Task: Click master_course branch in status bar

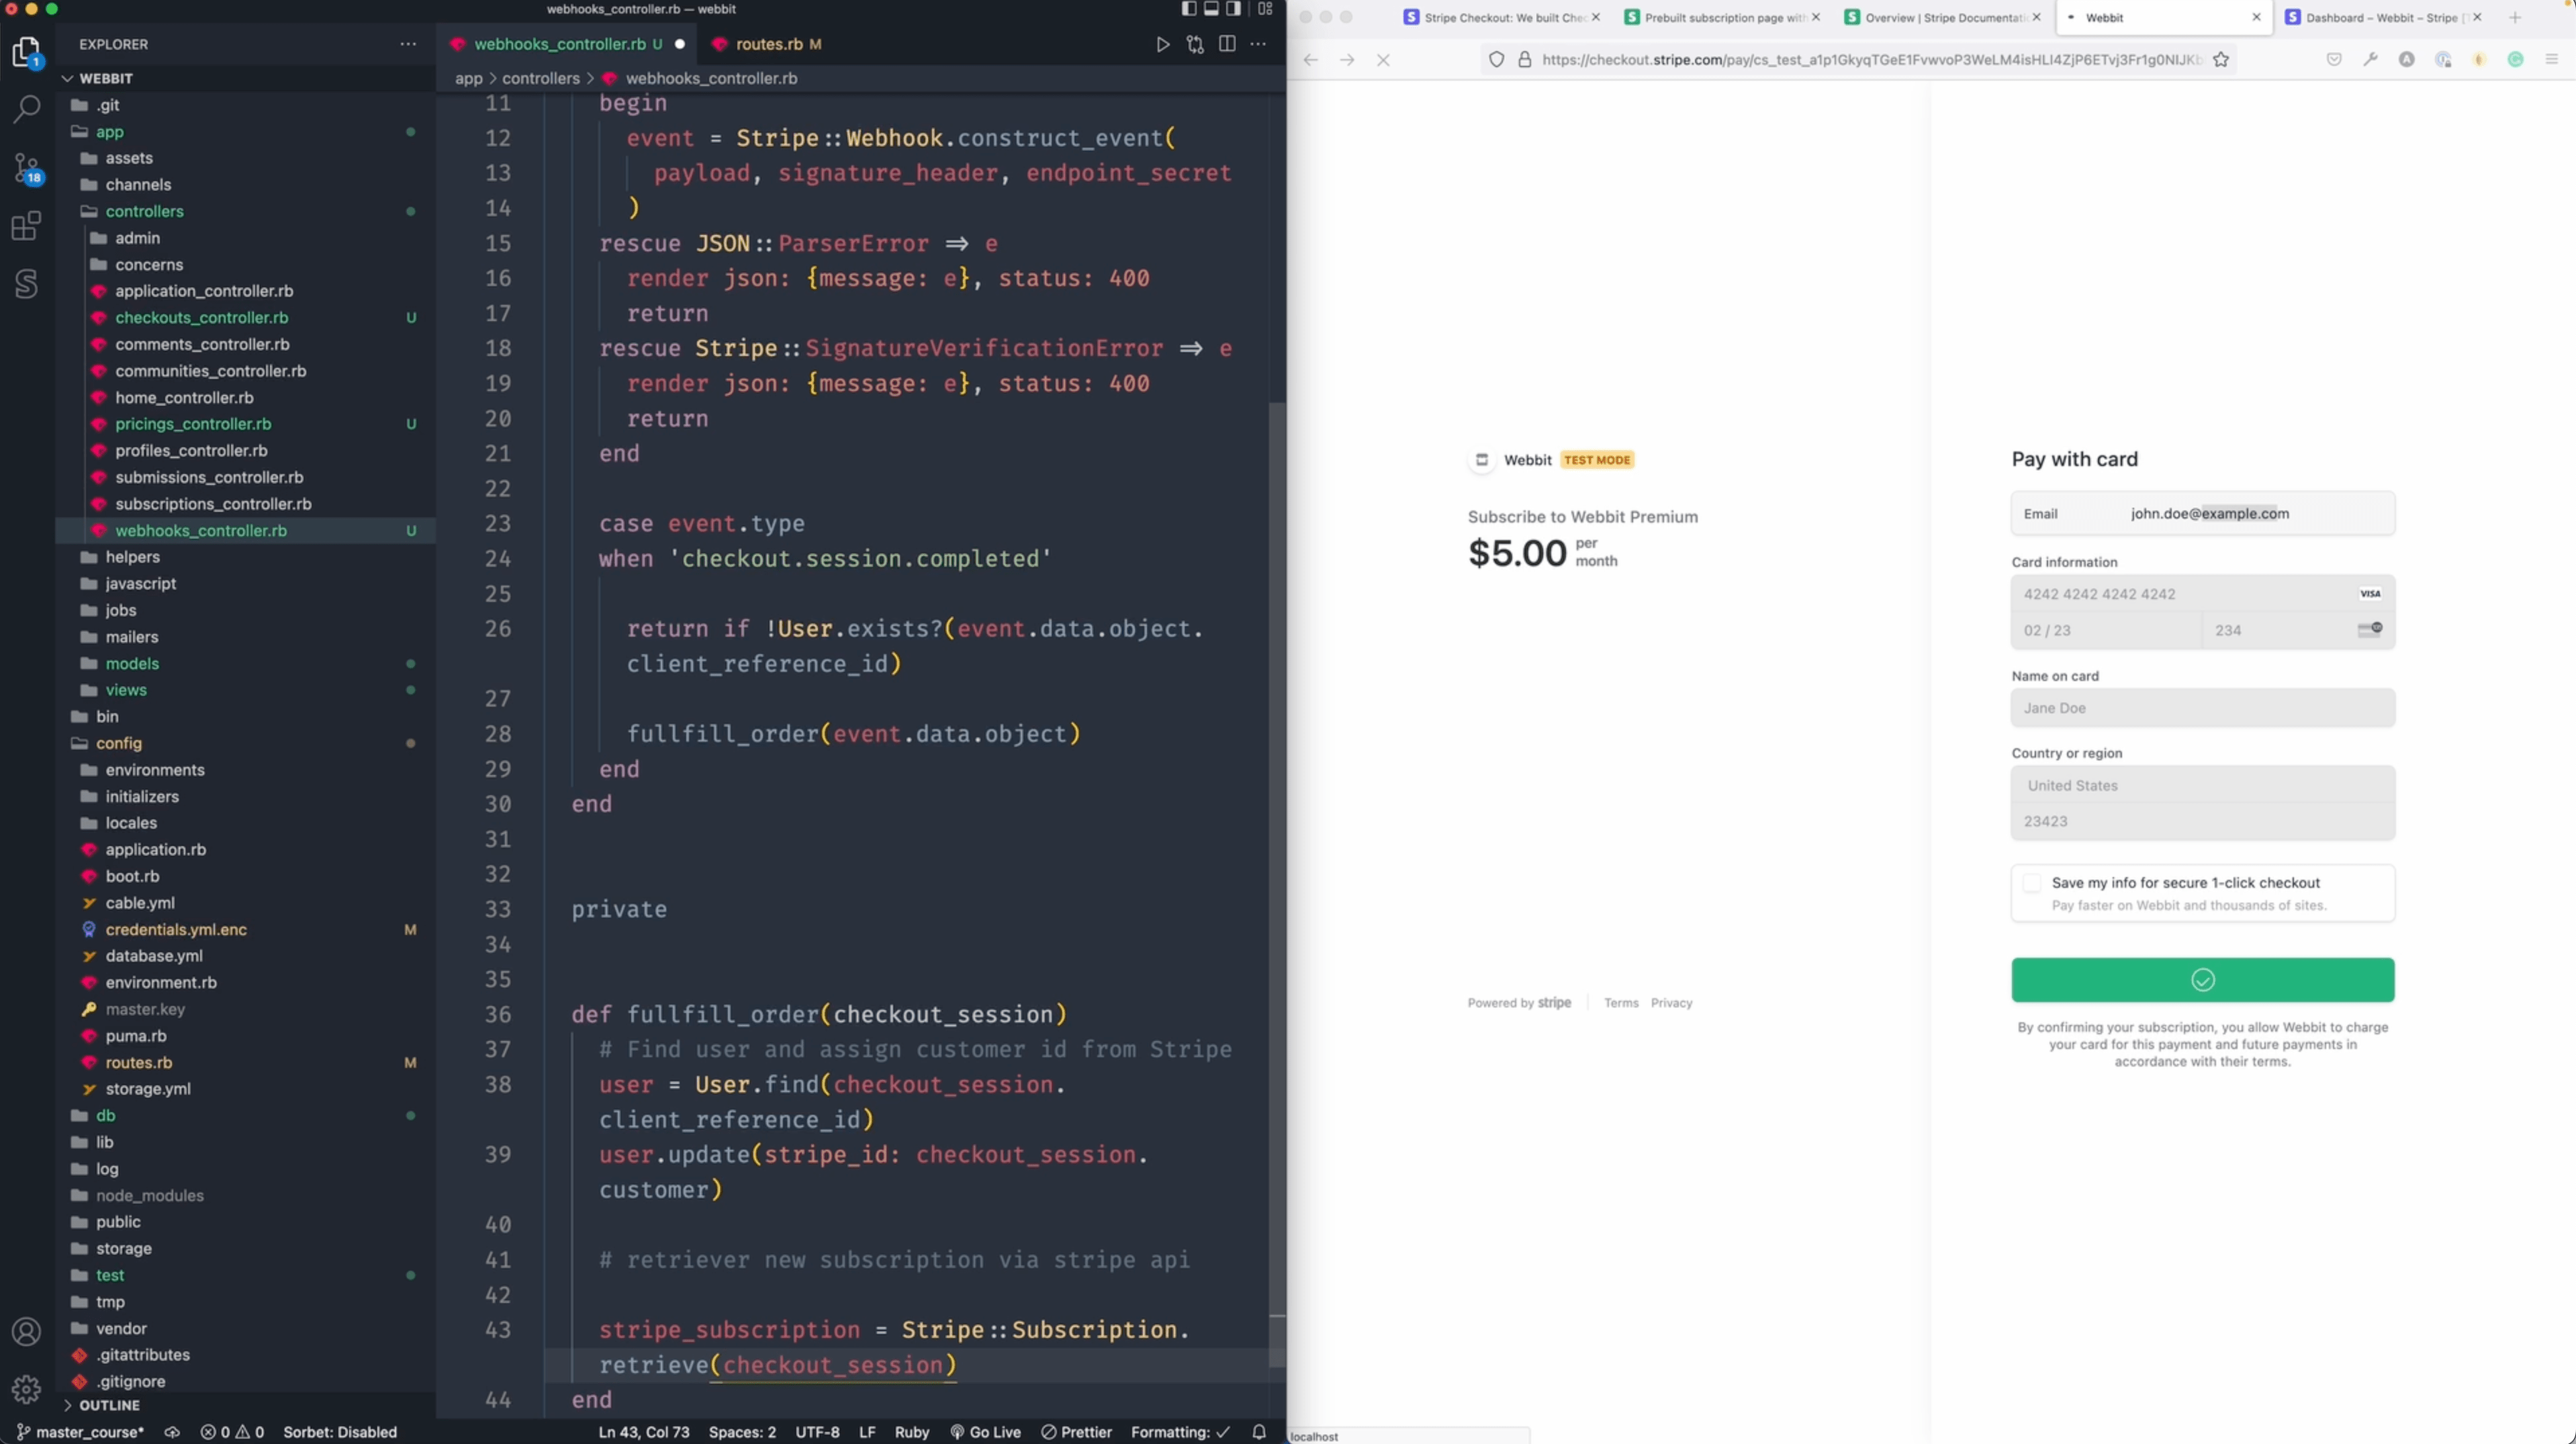Action: pyautogui.click(x=80, y=1432)
